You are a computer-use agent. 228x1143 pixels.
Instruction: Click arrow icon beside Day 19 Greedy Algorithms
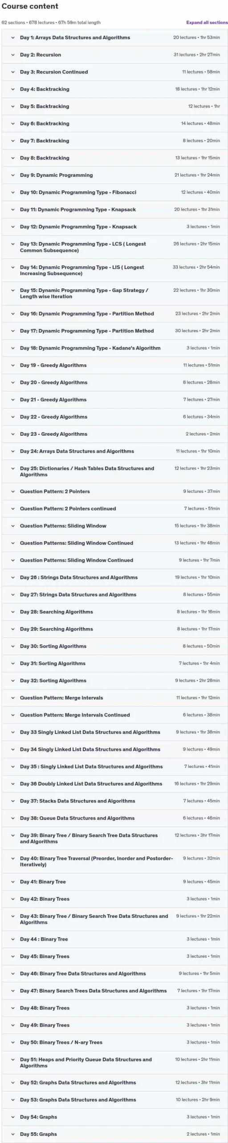[13, 365]
